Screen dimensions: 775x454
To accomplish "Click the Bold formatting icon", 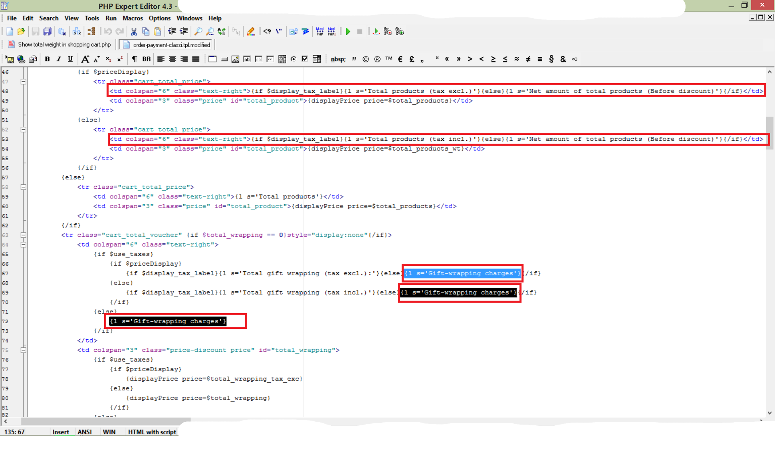I will [47, 59].
